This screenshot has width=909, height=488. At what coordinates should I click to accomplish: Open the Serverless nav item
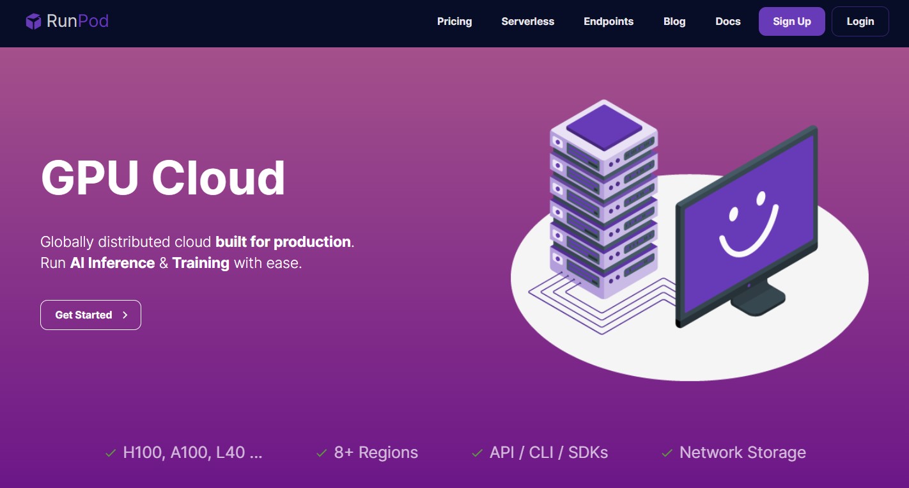coord(528,21)
